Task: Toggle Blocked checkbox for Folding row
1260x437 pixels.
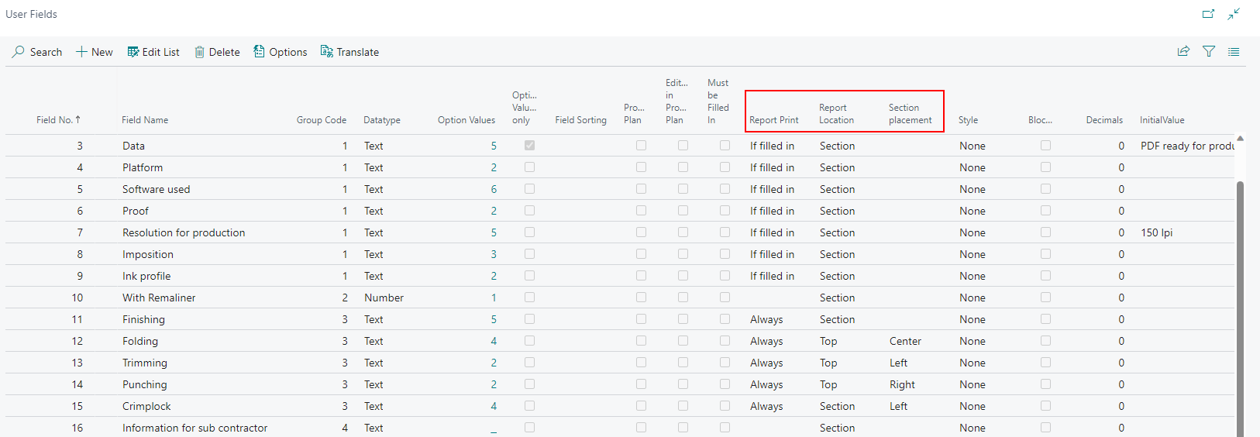Action: pos(1045,341)
